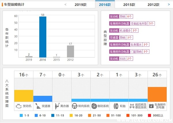
Task: Click the 车身漏水 fault tag
Action: (136, 45)
